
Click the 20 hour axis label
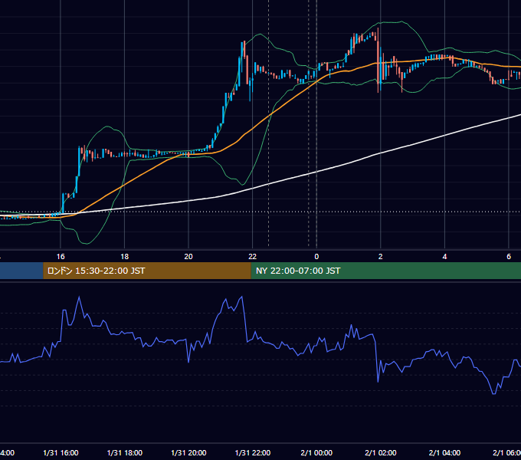188,256
